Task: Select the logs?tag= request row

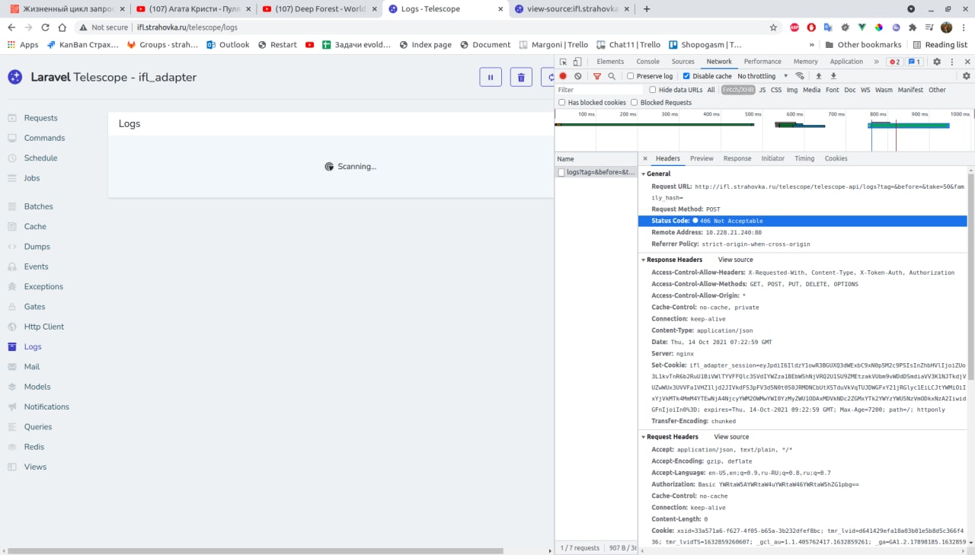Action: (596, 173)
